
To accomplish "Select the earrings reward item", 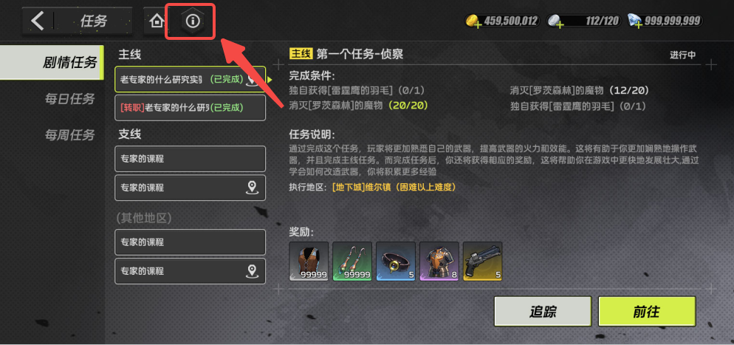I will pyautogui.click(x=352, y=262).
